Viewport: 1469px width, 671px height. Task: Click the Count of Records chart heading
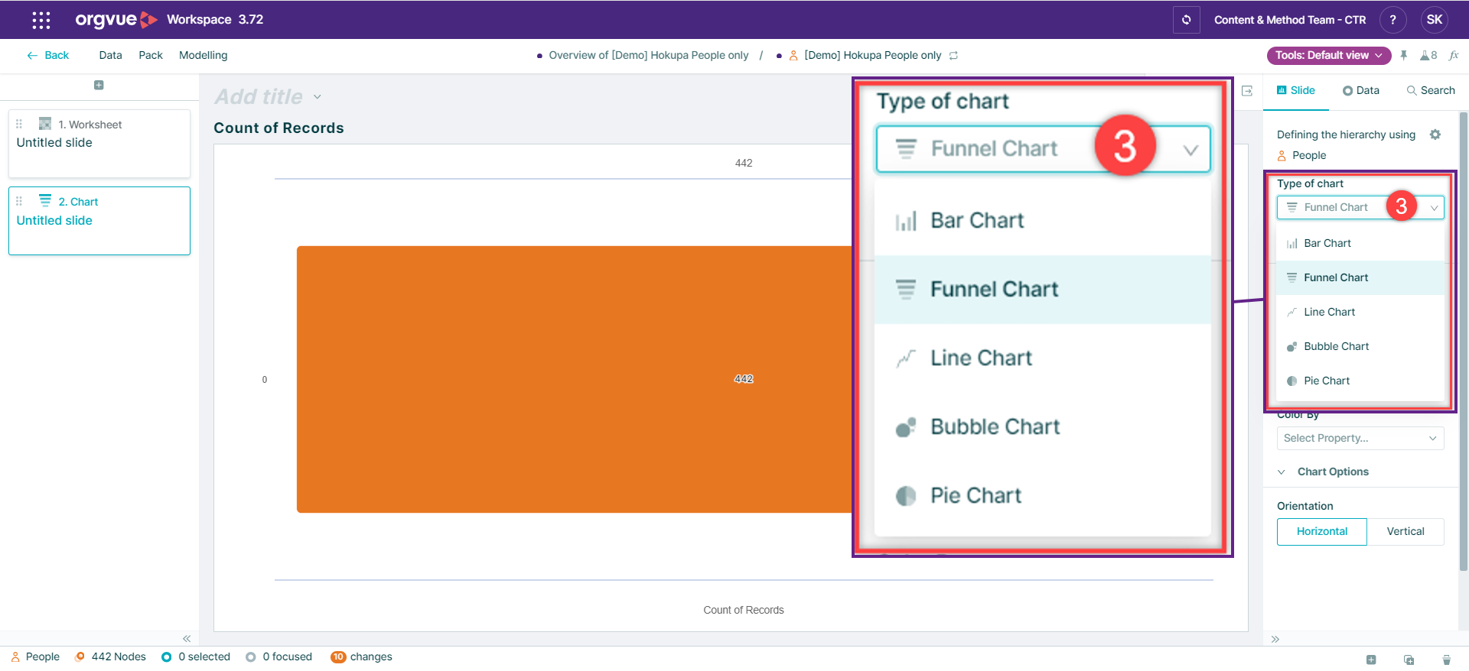click(278, 128)
